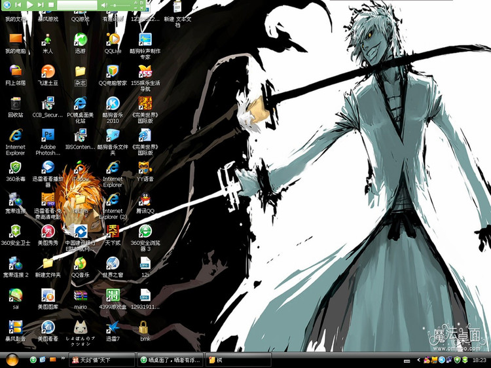
Task: Launch 美图看看 shortcut
Action: (x=48, y=331)
